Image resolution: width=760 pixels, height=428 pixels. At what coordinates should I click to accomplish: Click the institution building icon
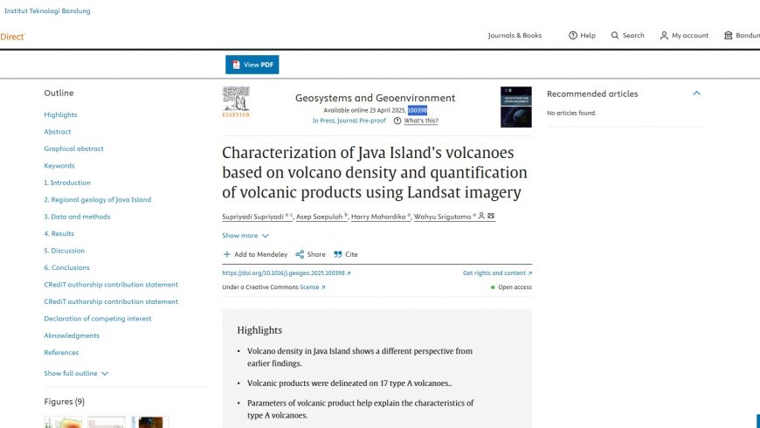[x=728, y=36]
